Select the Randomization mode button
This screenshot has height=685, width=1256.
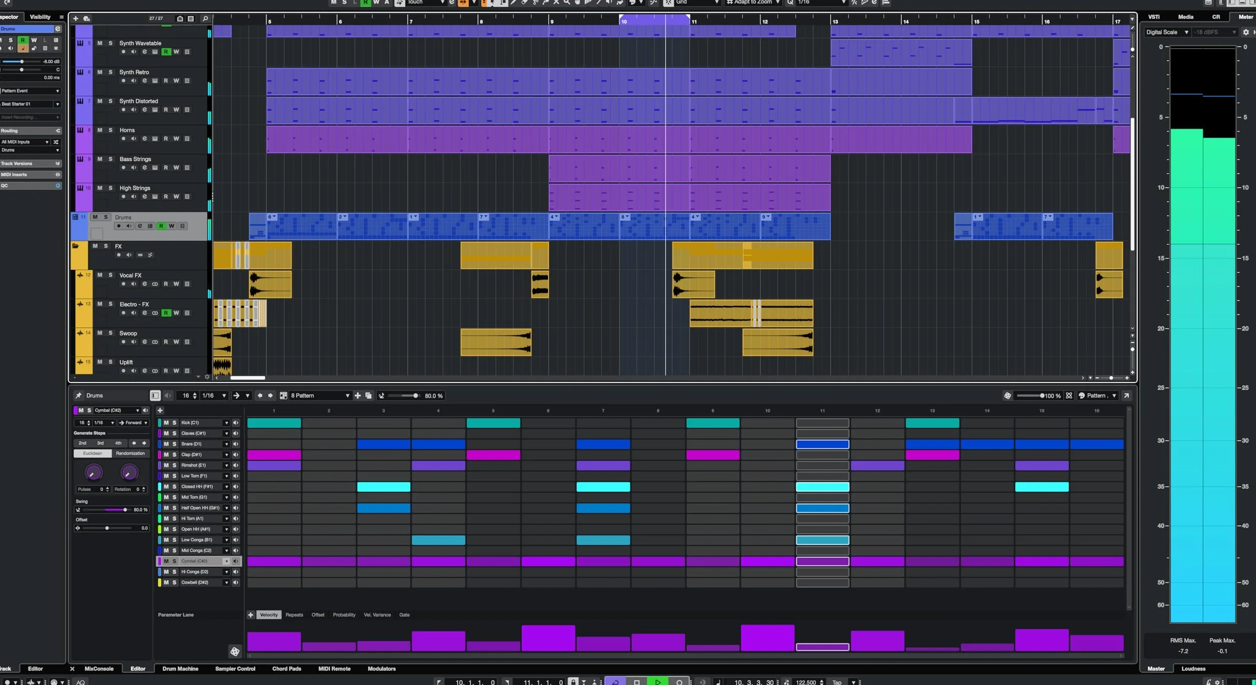[130, 454]
